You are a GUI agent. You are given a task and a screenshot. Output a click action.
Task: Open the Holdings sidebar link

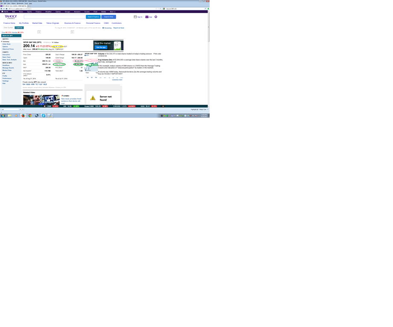pos(6,81)
